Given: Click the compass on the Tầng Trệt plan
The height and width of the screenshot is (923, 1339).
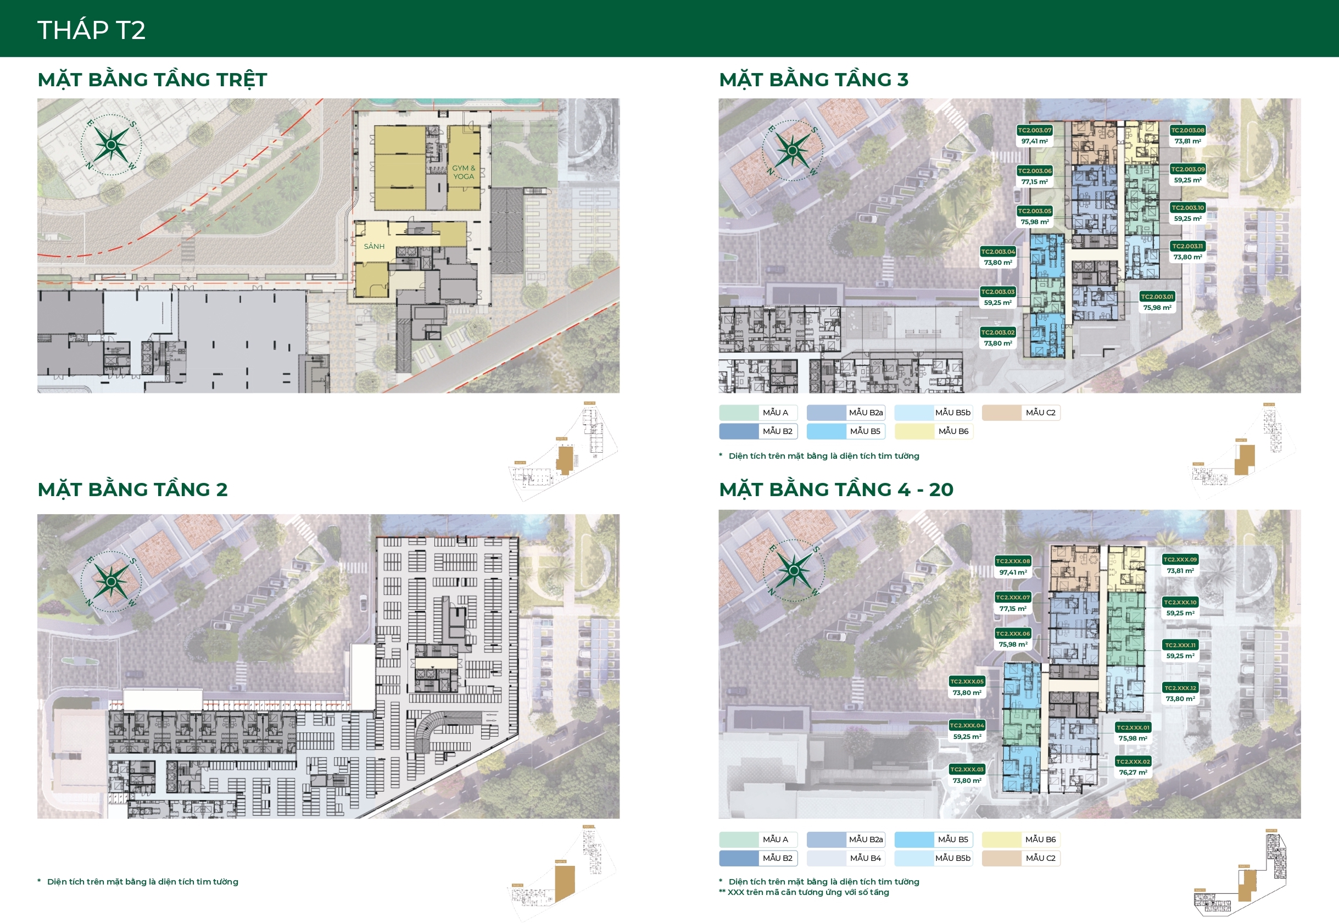Looking at the screenshot, I should 111,144.
